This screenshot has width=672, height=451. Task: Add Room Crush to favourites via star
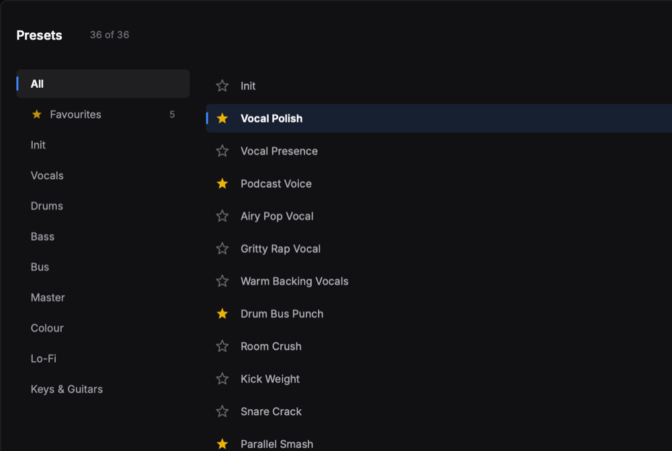point(222,346)
